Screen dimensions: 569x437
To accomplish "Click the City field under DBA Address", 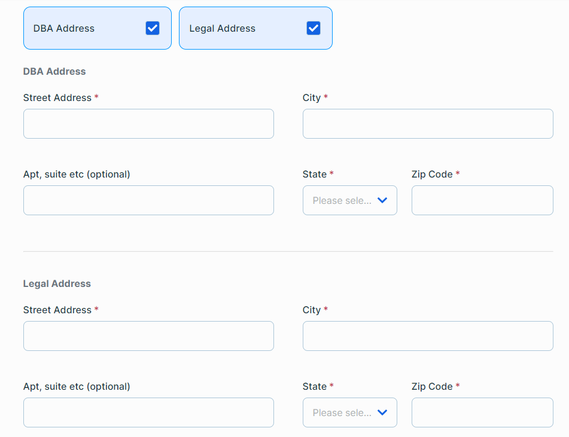I will 428,124.
